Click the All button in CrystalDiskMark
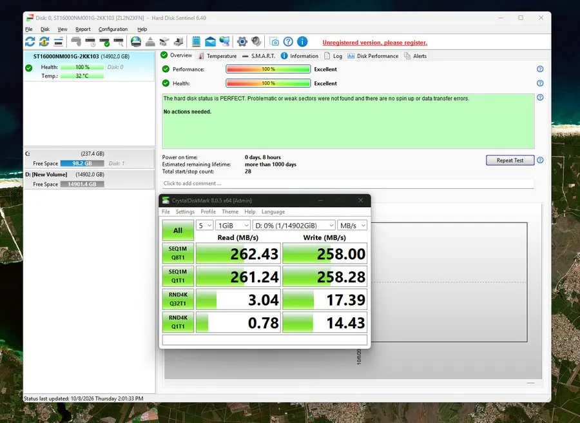580x423 pixels. click(178, 230)
